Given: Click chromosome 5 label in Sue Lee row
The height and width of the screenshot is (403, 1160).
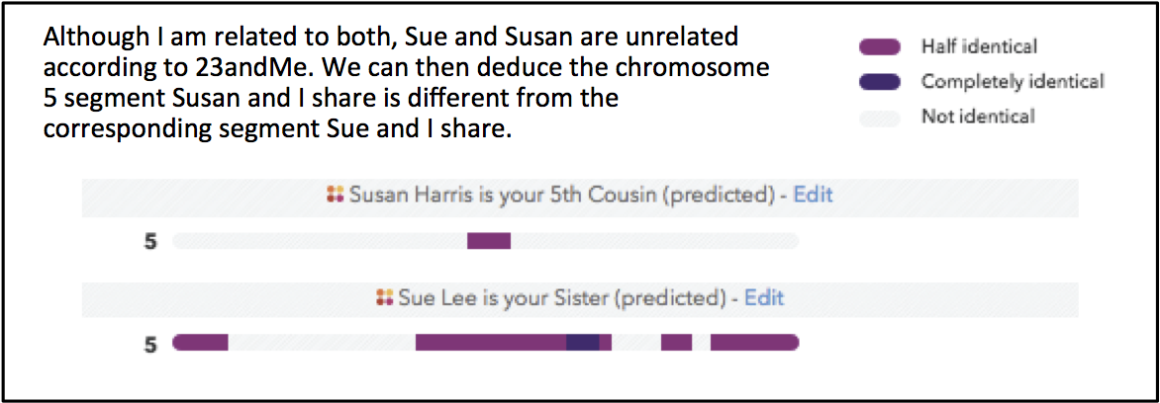Looking at the screenshot, I should point(150,344).
